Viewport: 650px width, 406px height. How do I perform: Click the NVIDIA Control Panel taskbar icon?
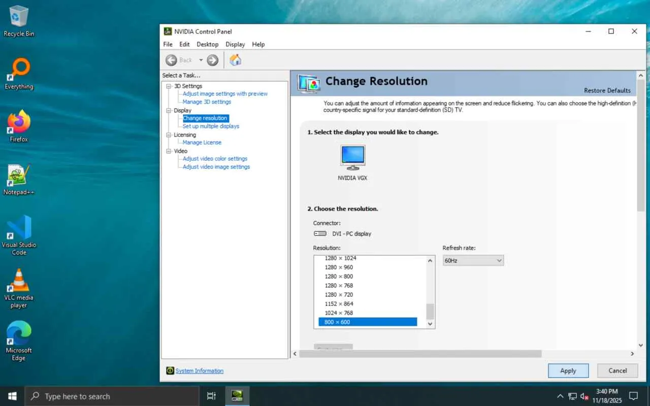tap(237, 396)
